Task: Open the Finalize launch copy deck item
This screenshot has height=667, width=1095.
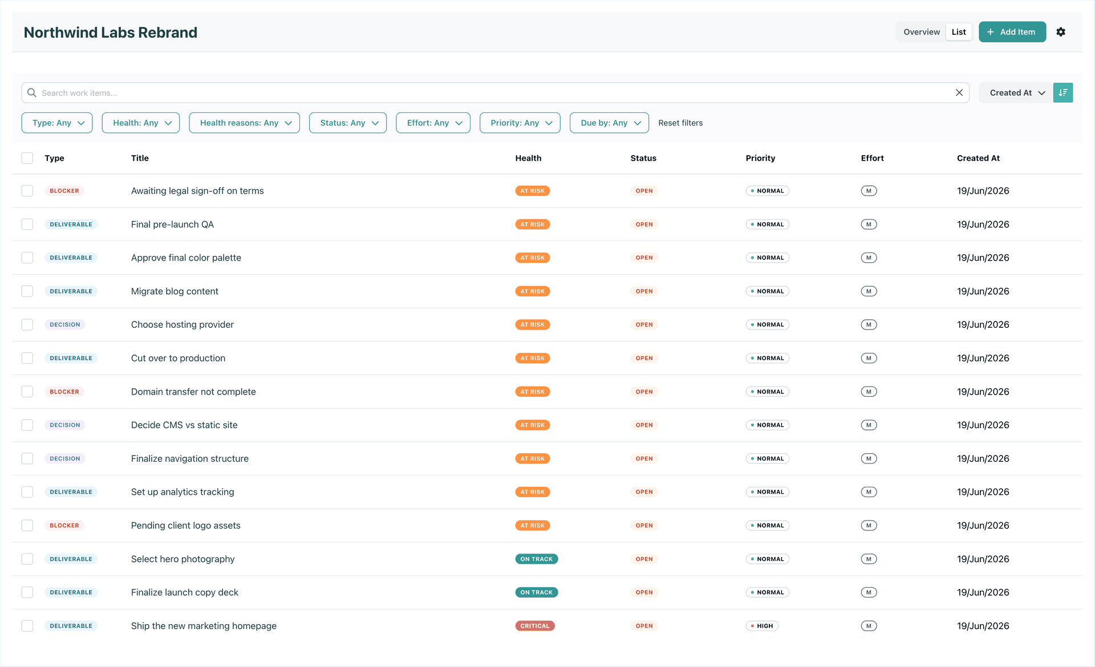Action: coord(185,592)
